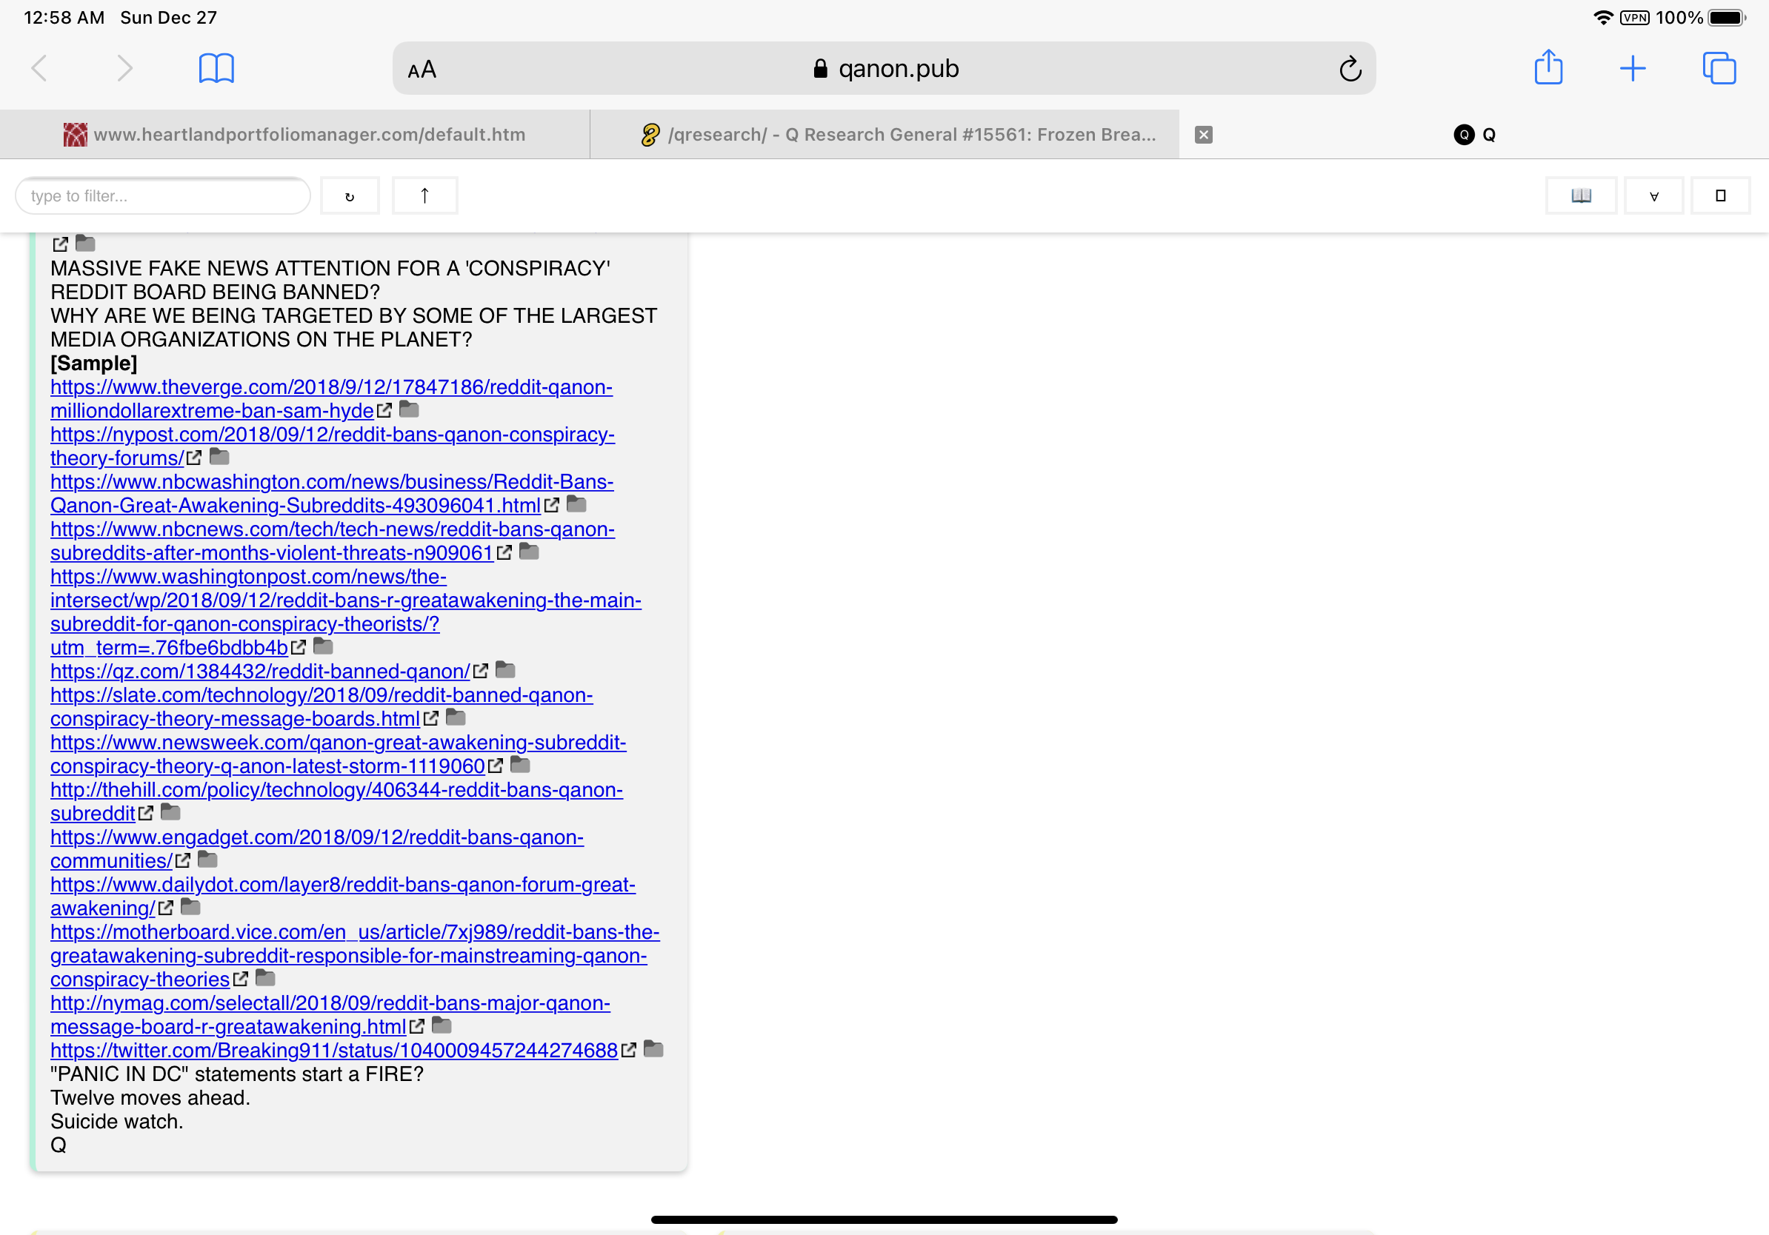Click external-link icon above MASSIVE FAKE NEWS
This screenshot has width=1769, height=1235.
[x=60, y=245]
